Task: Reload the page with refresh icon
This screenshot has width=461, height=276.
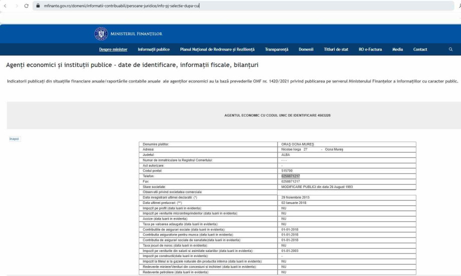Action: (26, 5)
